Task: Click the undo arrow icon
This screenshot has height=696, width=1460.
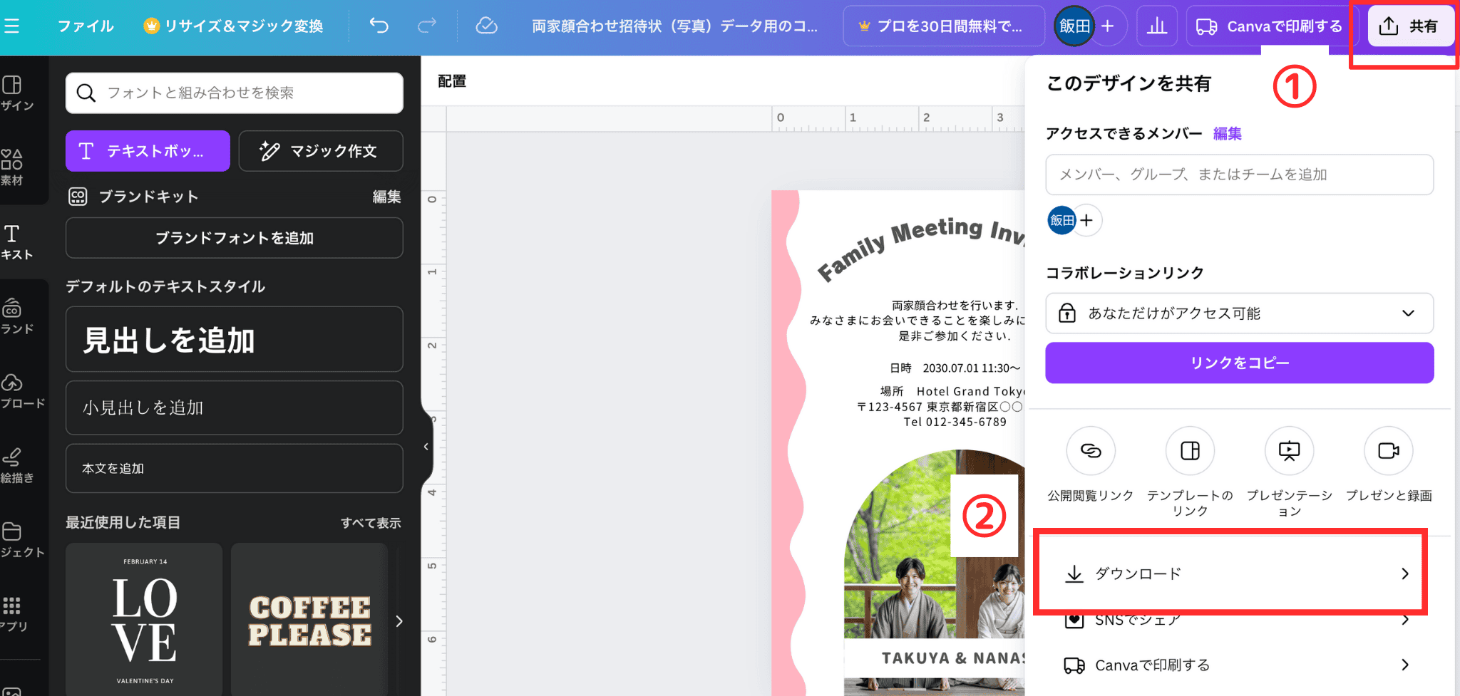Action: (379, 26)
